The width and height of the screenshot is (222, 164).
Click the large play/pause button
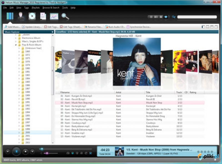point(17,151)
